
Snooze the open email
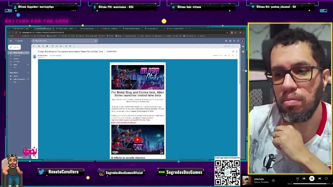pyautogui.click(x=57, y=46)
